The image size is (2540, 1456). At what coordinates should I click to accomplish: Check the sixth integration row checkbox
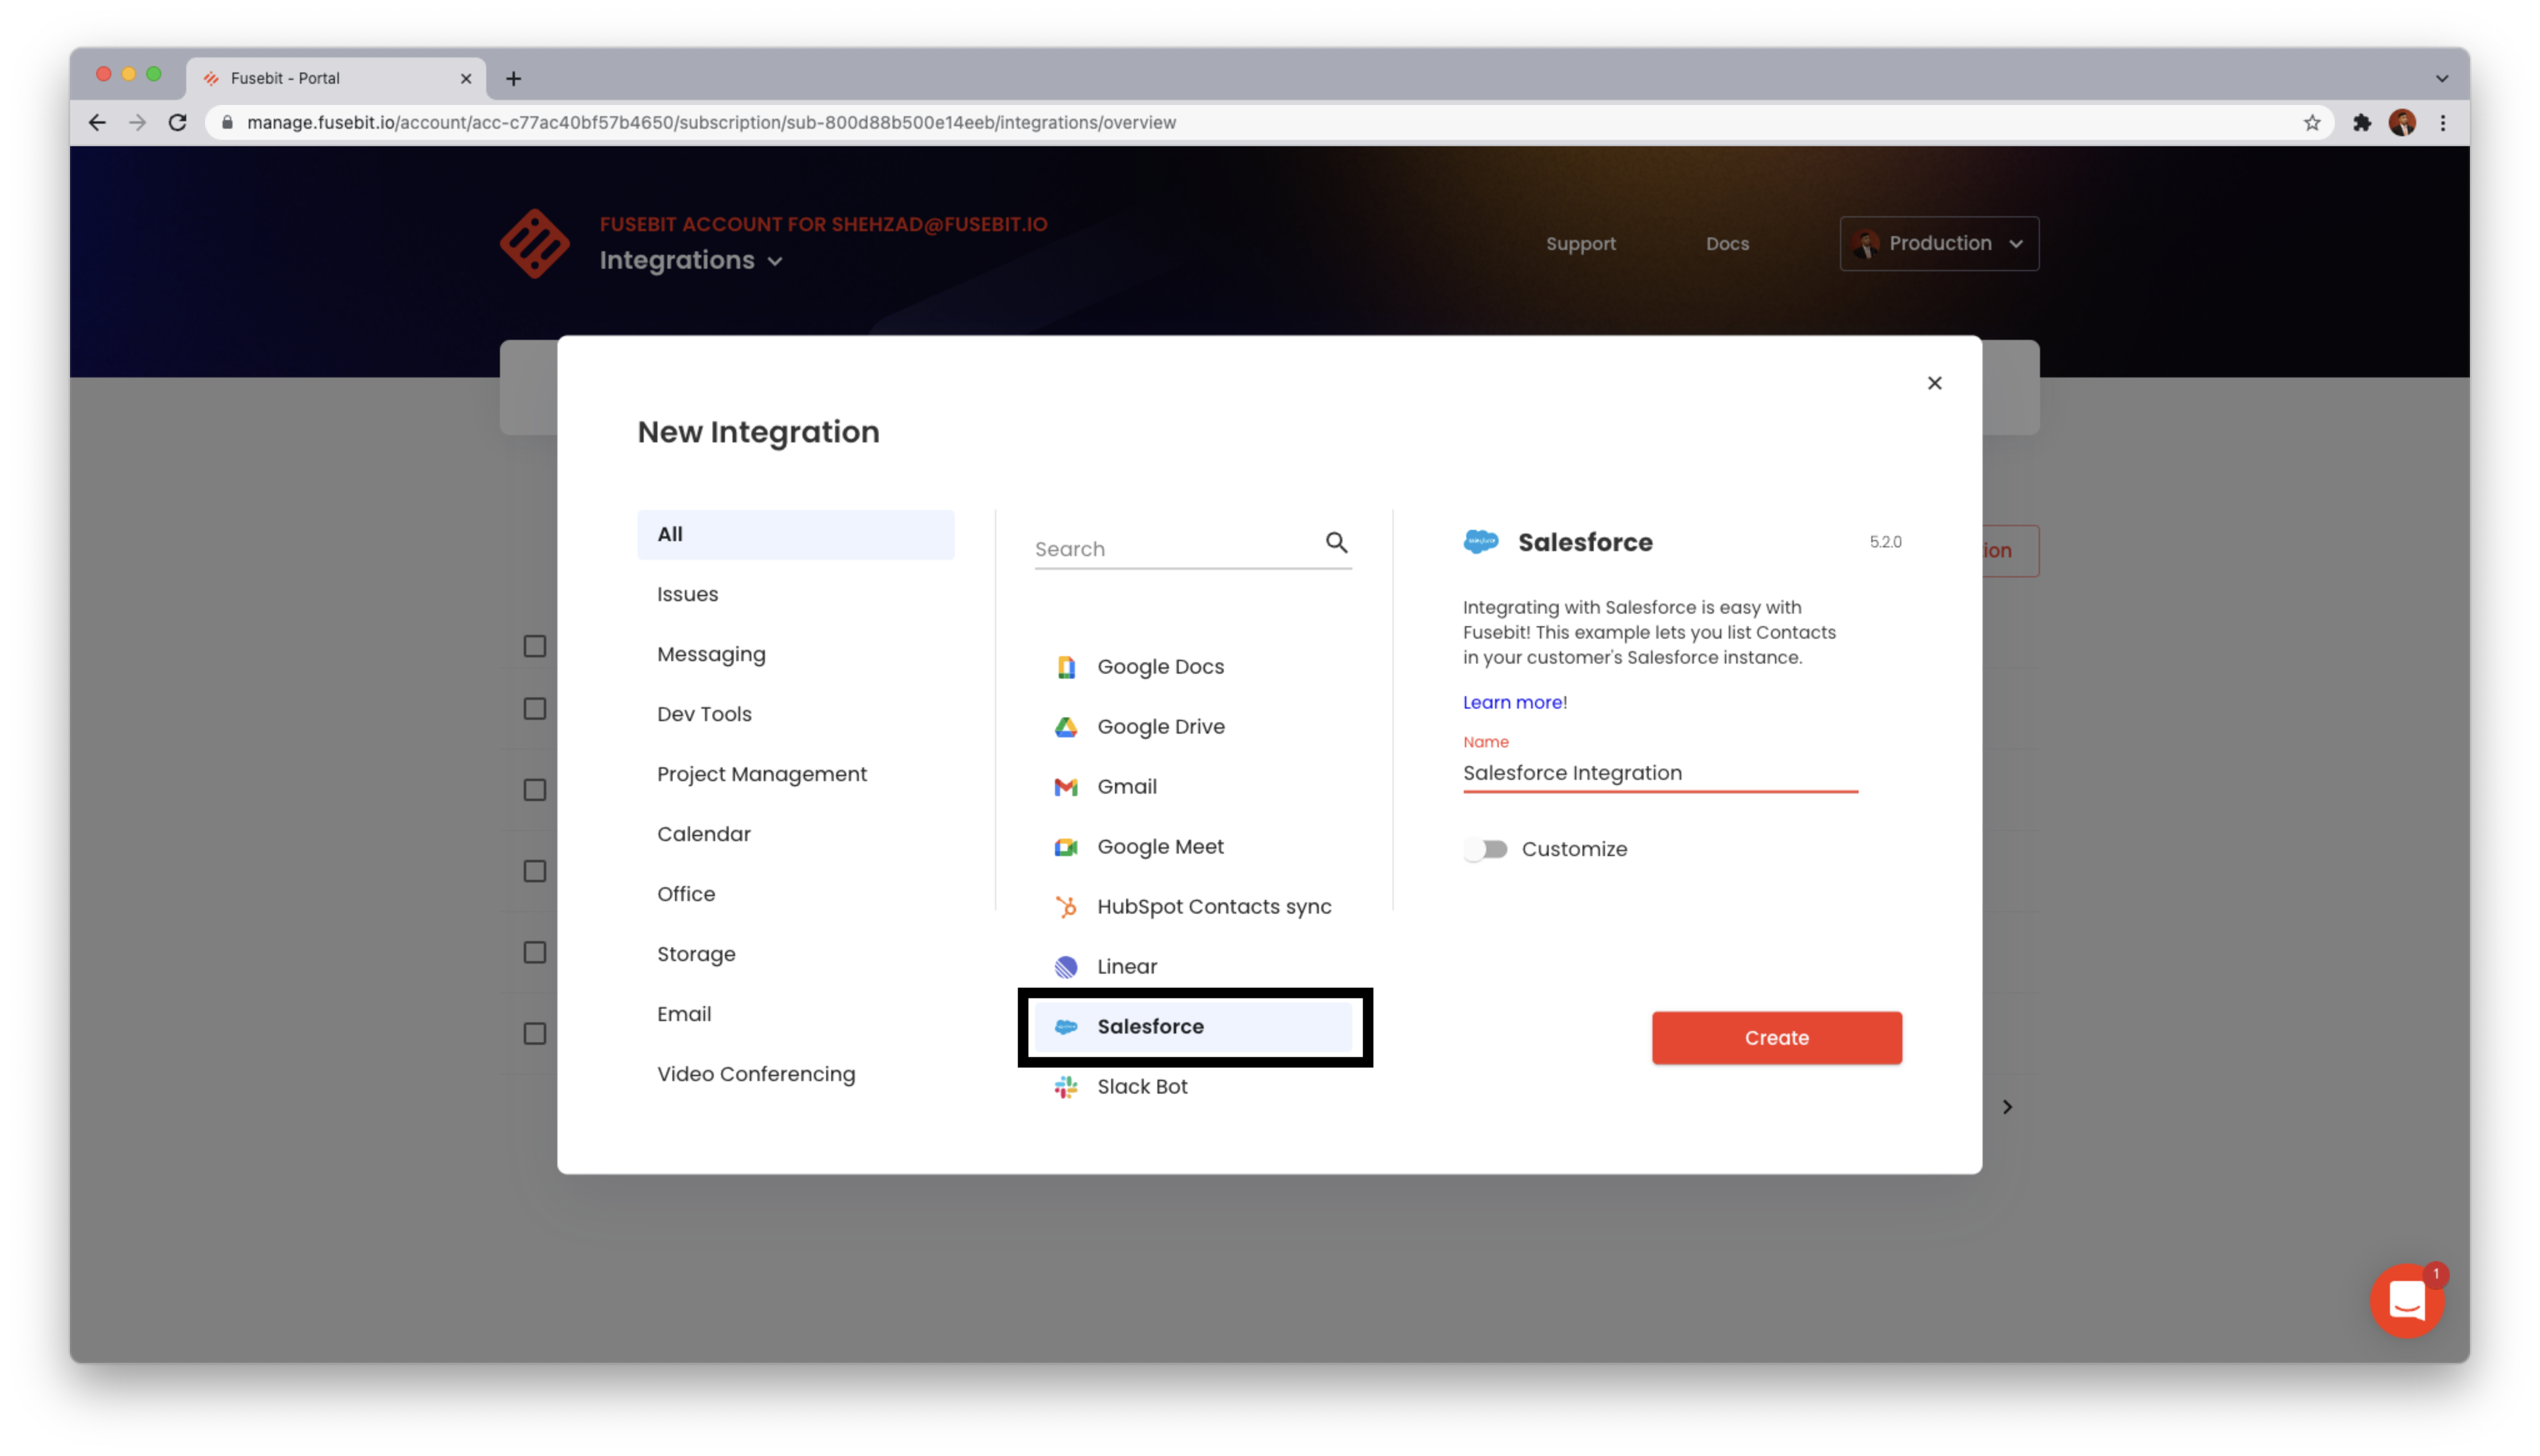[x=535, y=1033]
